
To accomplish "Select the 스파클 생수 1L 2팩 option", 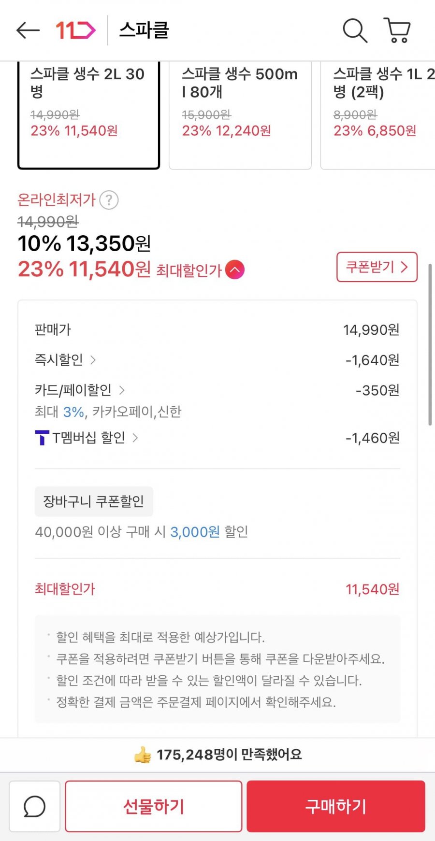I will click(x=378, y=115).
